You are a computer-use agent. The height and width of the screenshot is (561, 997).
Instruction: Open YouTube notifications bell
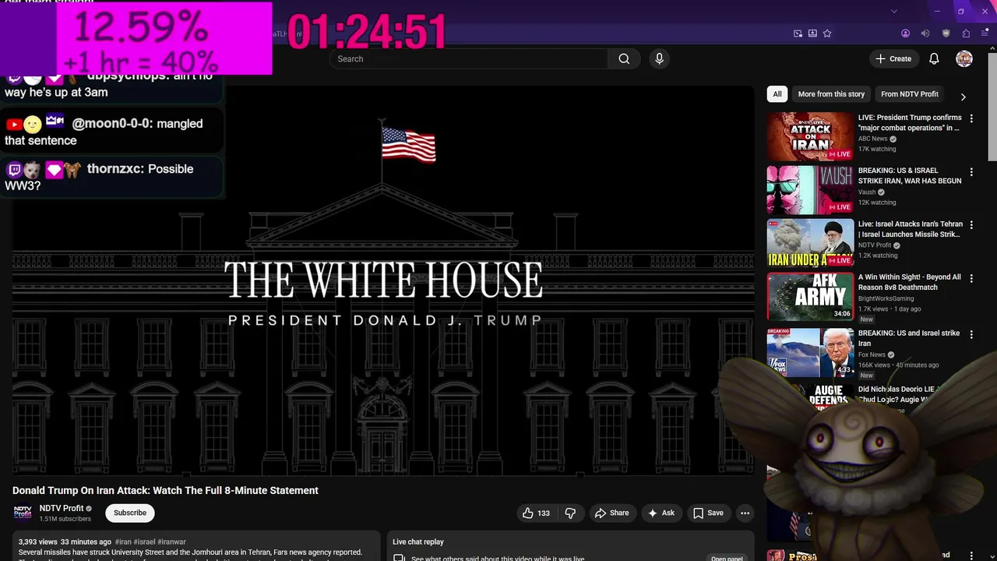coord(934,58)
